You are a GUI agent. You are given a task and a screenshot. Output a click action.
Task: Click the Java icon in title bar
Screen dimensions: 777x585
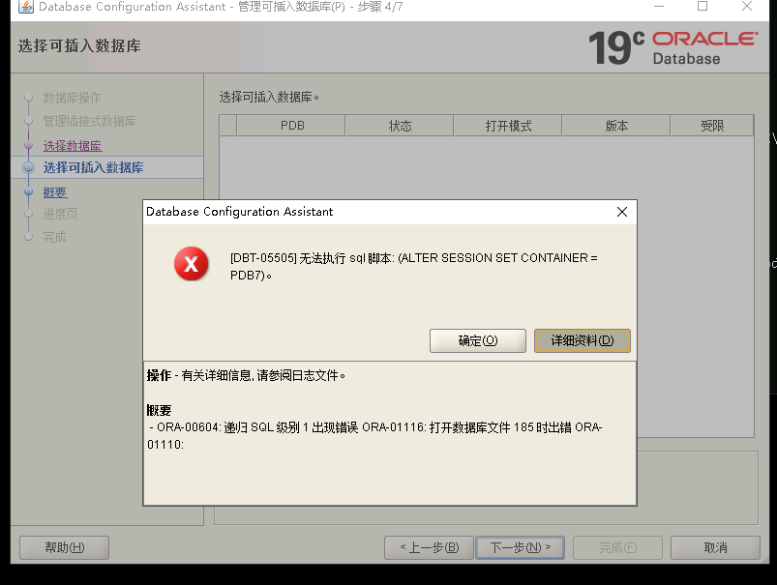click(x=26, y=7)
